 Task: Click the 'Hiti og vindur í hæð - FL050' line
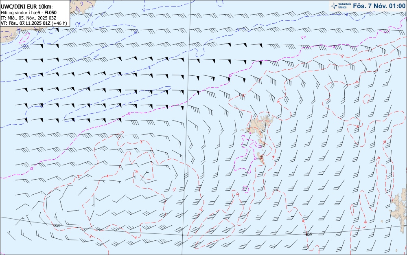coord(28,13)
